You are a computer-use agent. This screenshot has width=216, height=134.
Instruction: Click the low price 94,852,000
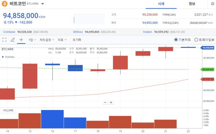coord(150,23)
